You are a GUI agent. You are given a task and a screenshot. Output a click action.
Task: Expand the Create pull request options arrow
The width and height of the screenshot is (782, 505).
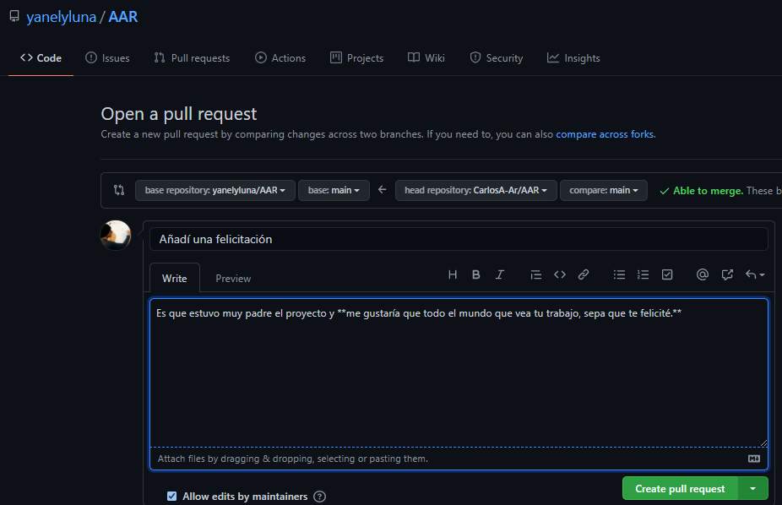click(753, 489)
